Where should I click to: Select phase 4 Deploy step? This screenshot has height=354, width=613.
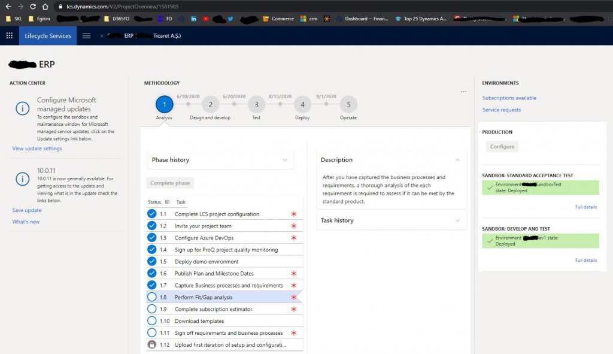(302, 104)
